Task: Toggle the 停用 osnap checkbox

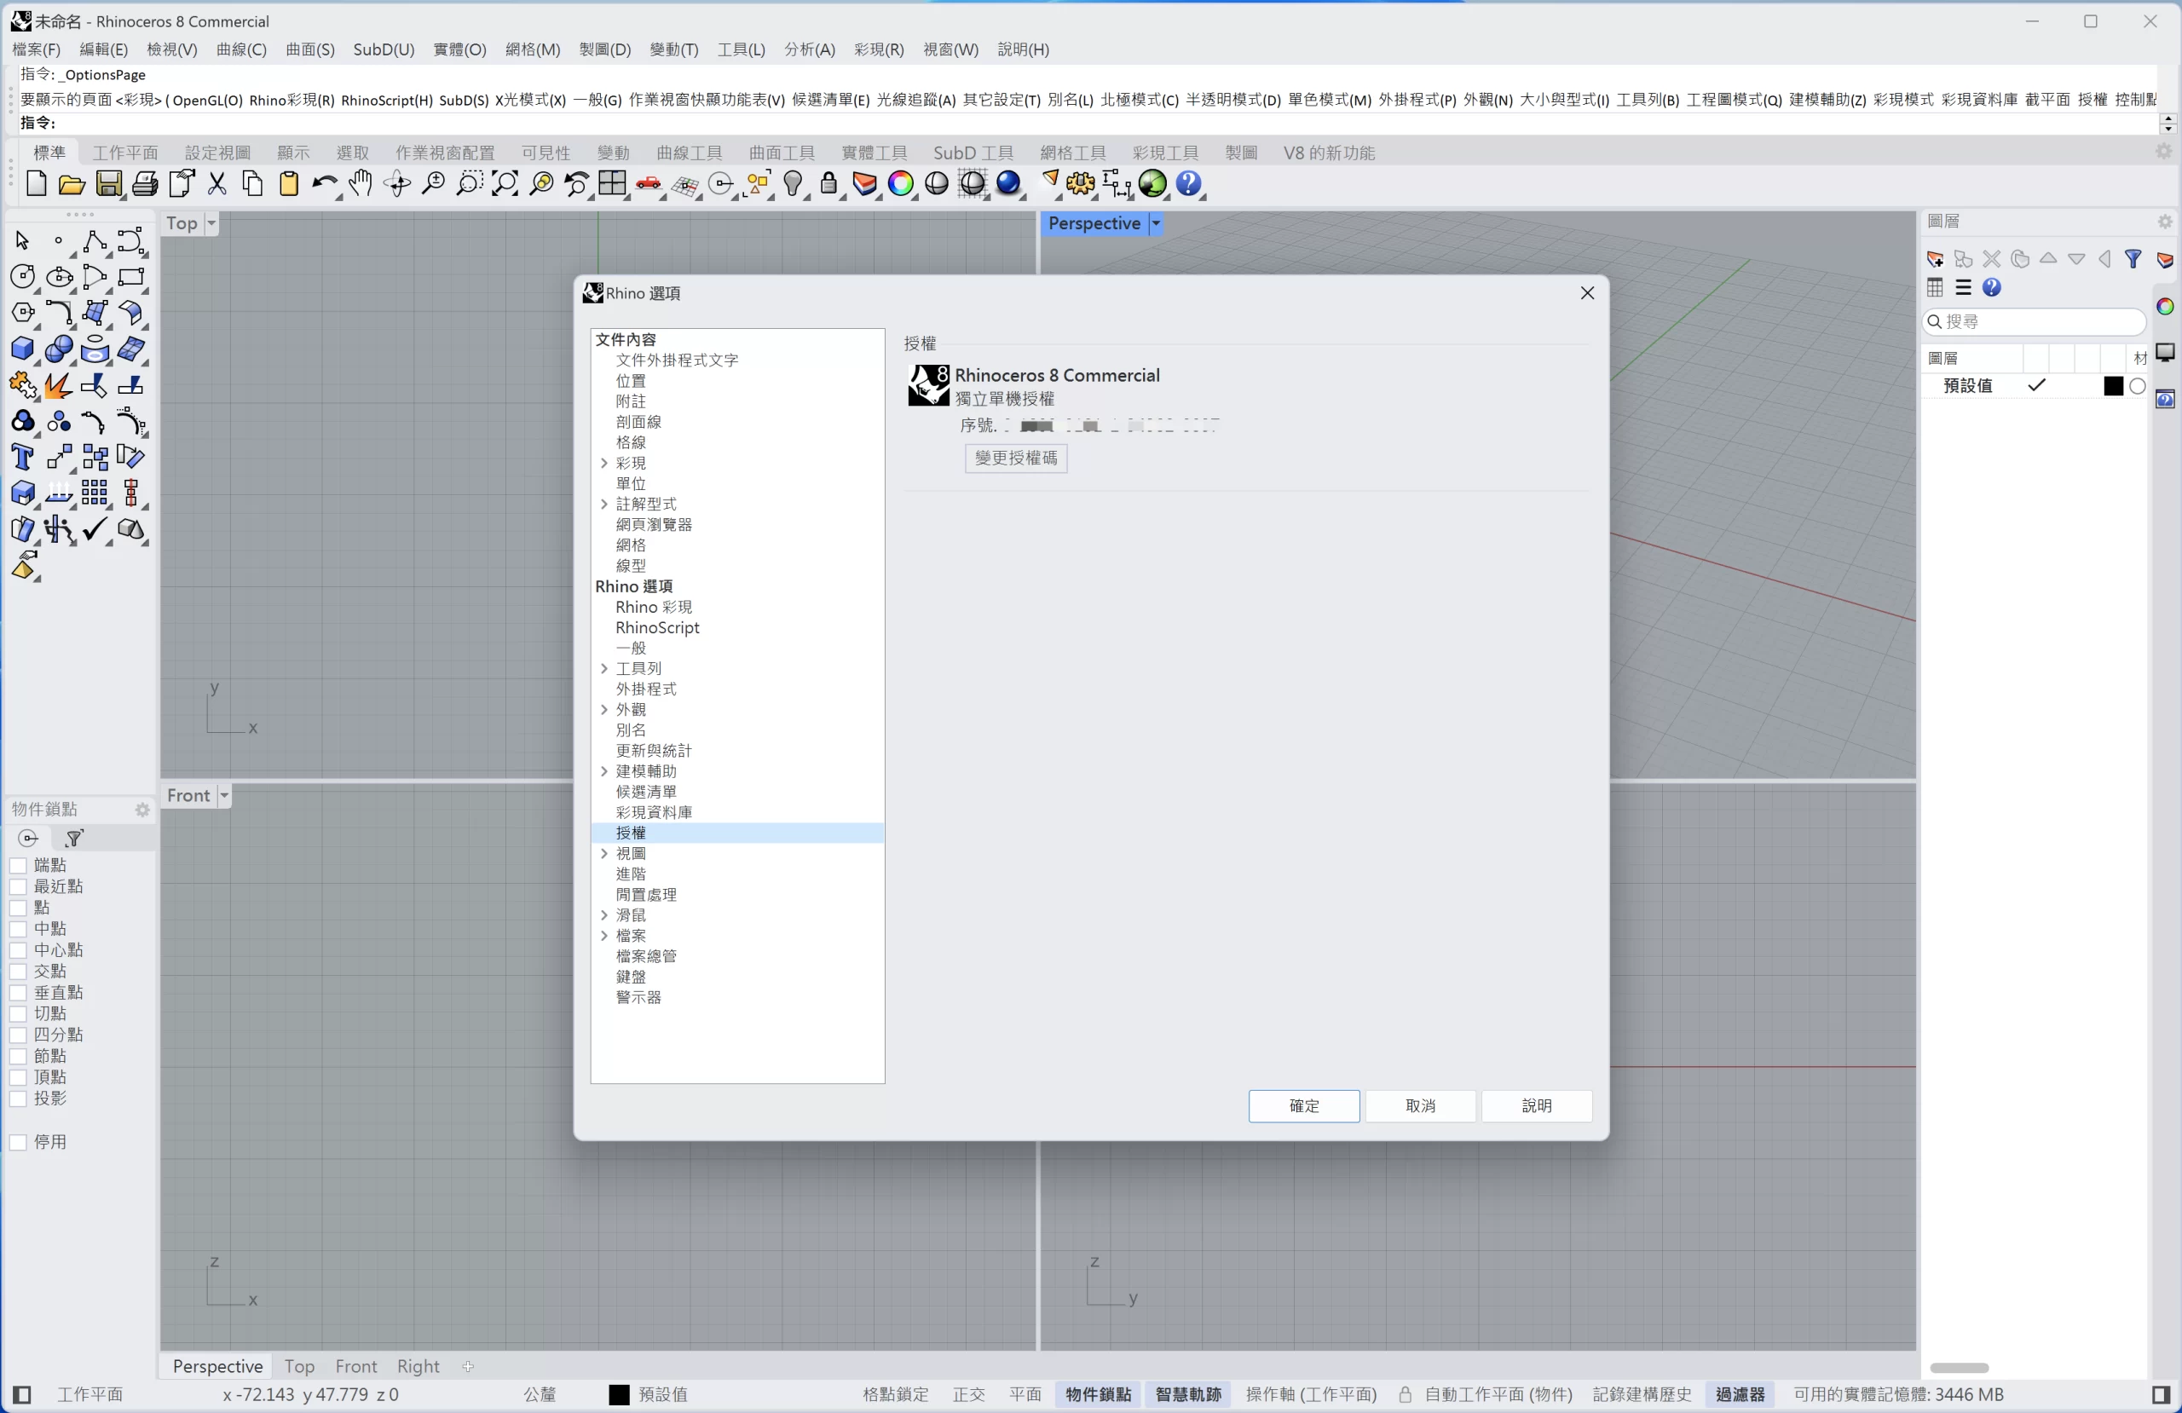Action: (19, 1143)
